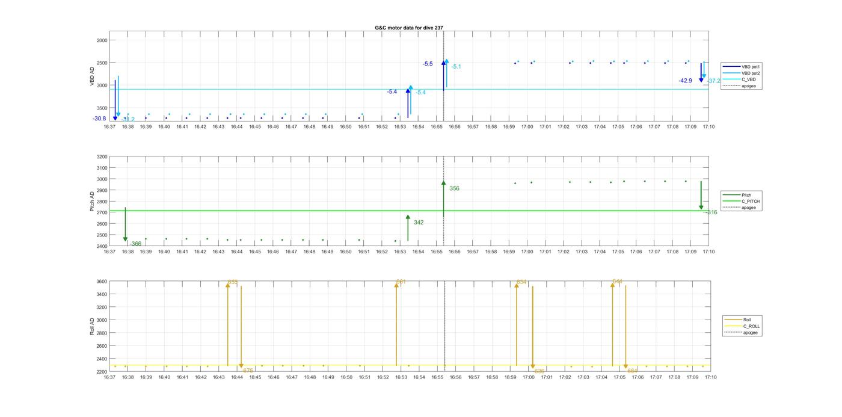Click apogee entry in the VBD legend
This screenshot has height=417, width=842.
[739, 85]
